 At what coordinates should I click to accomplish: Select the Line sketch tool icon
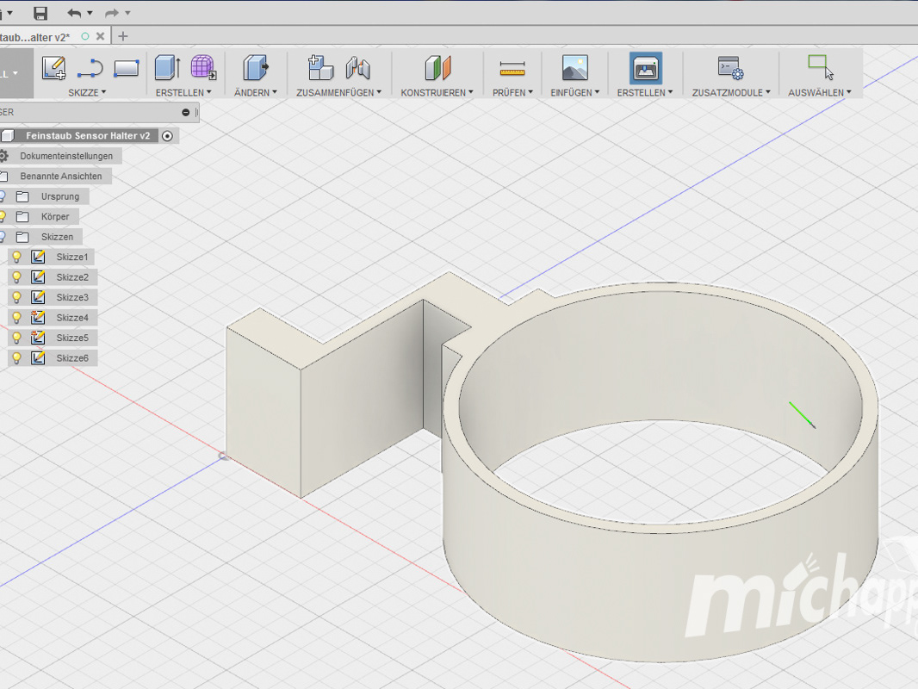click(90, 69)
